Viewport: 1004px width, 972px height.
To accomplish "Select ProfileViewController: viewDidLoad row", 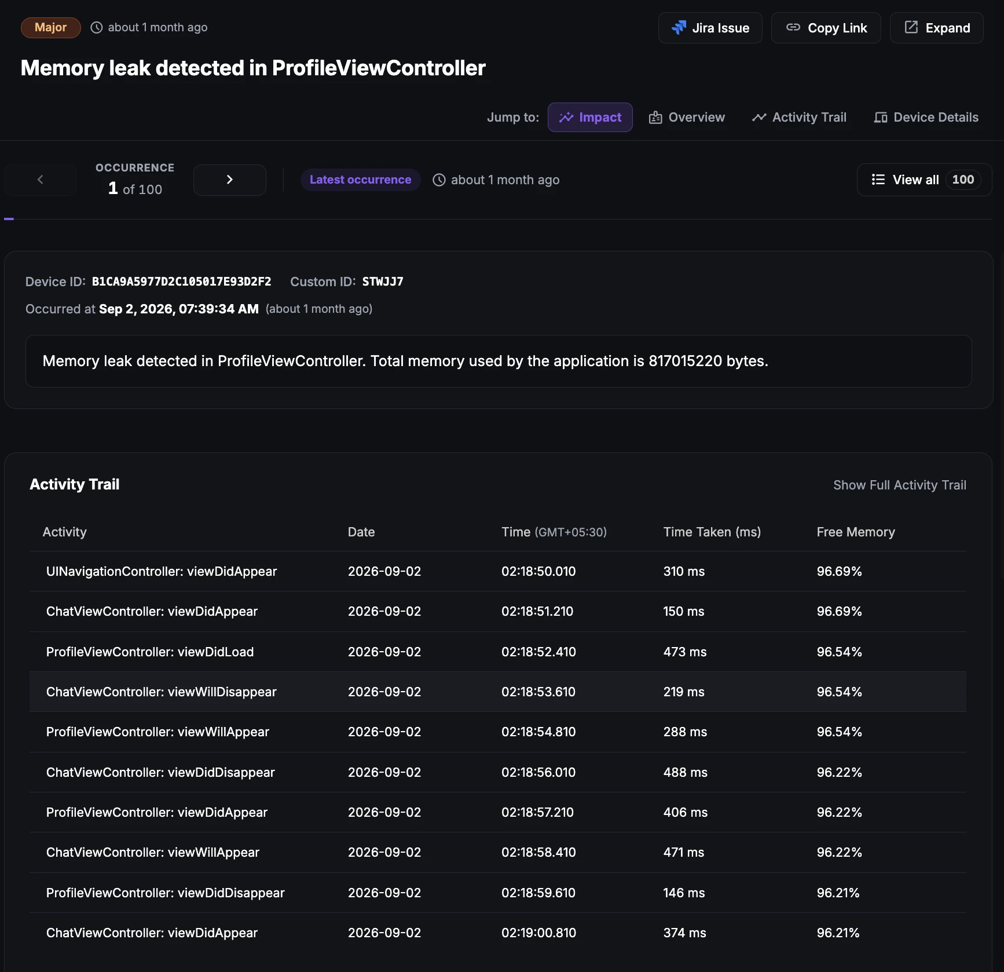I will [498, 652].
